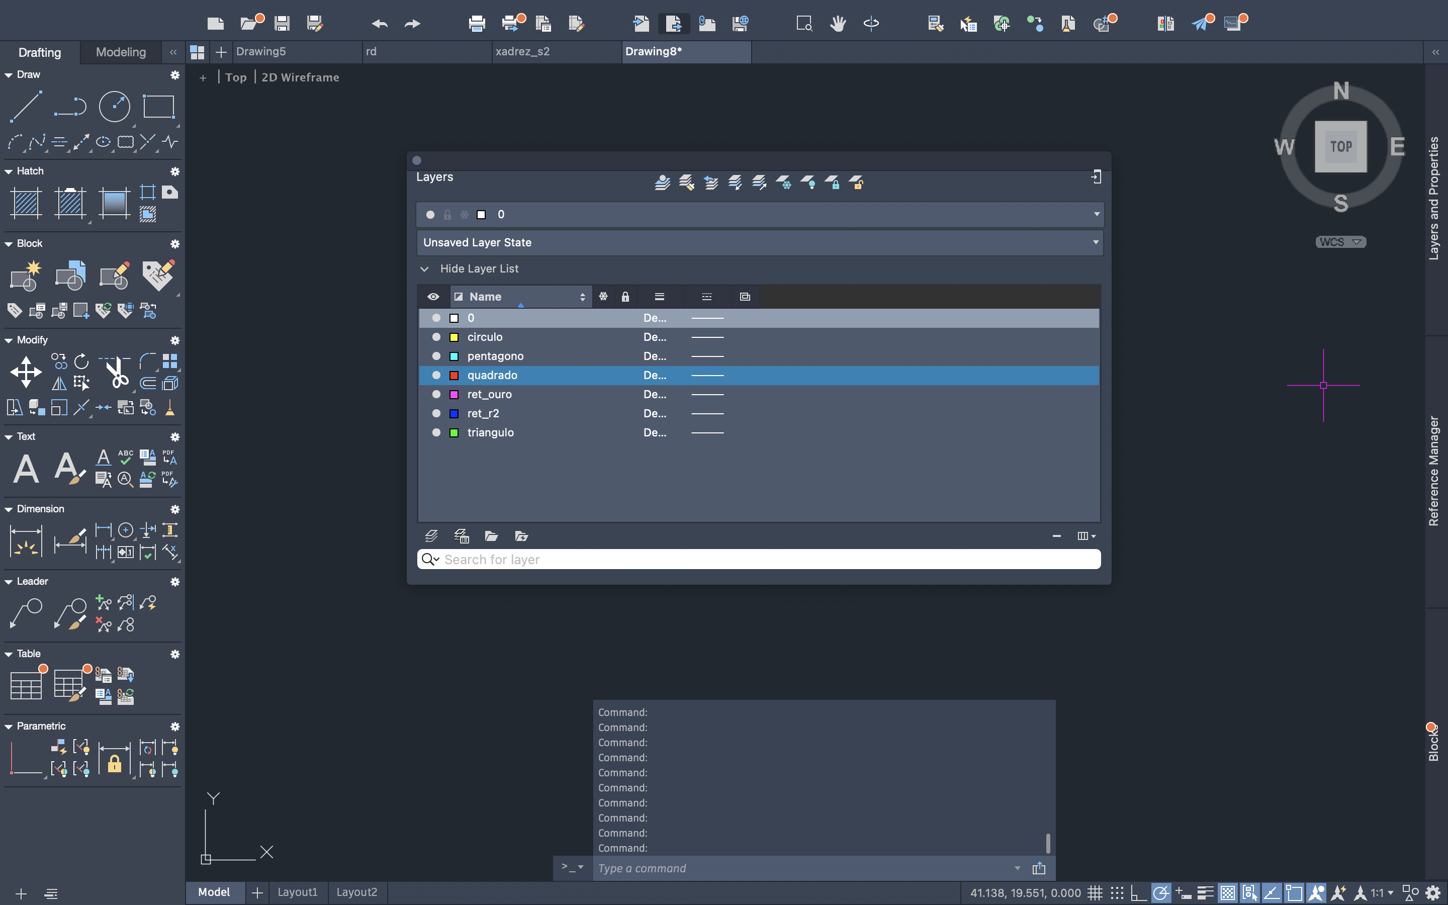
Task: Toggle grid display in status bar
Action: pyautogui.click(x=1095, y=893)
